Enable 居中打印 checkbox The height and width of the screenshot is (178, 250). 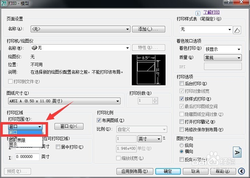[x=58, y=147]
